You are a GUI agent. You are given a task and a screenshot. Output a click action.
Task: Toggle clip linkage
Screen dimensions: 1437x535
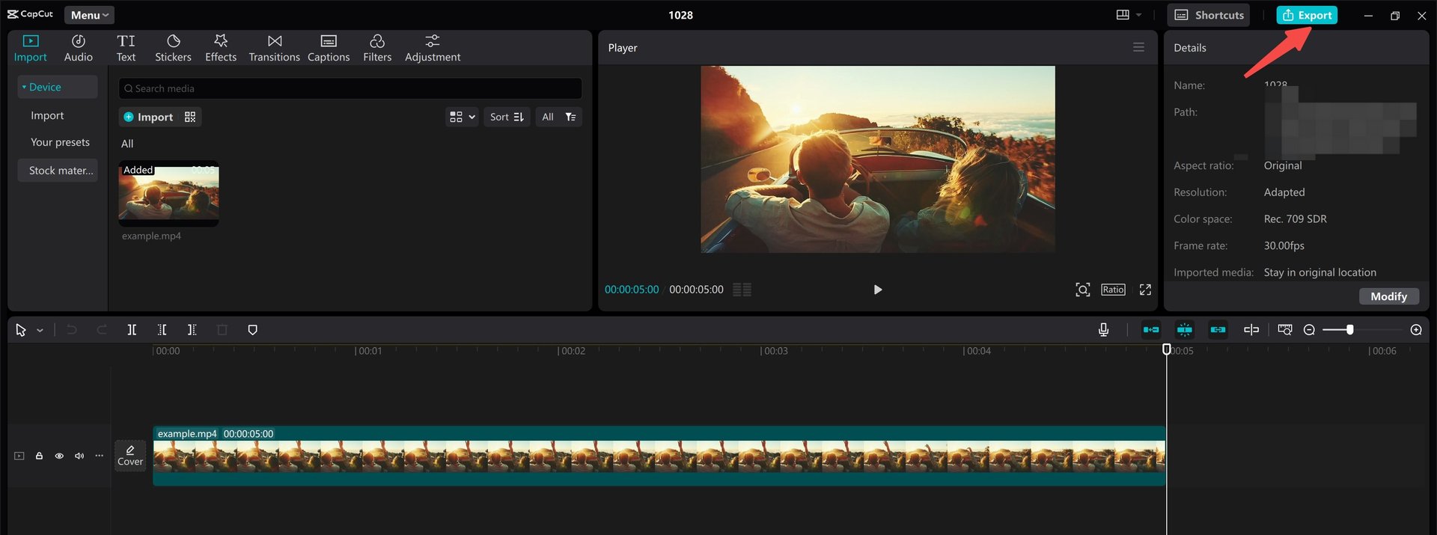point(1218,330)
